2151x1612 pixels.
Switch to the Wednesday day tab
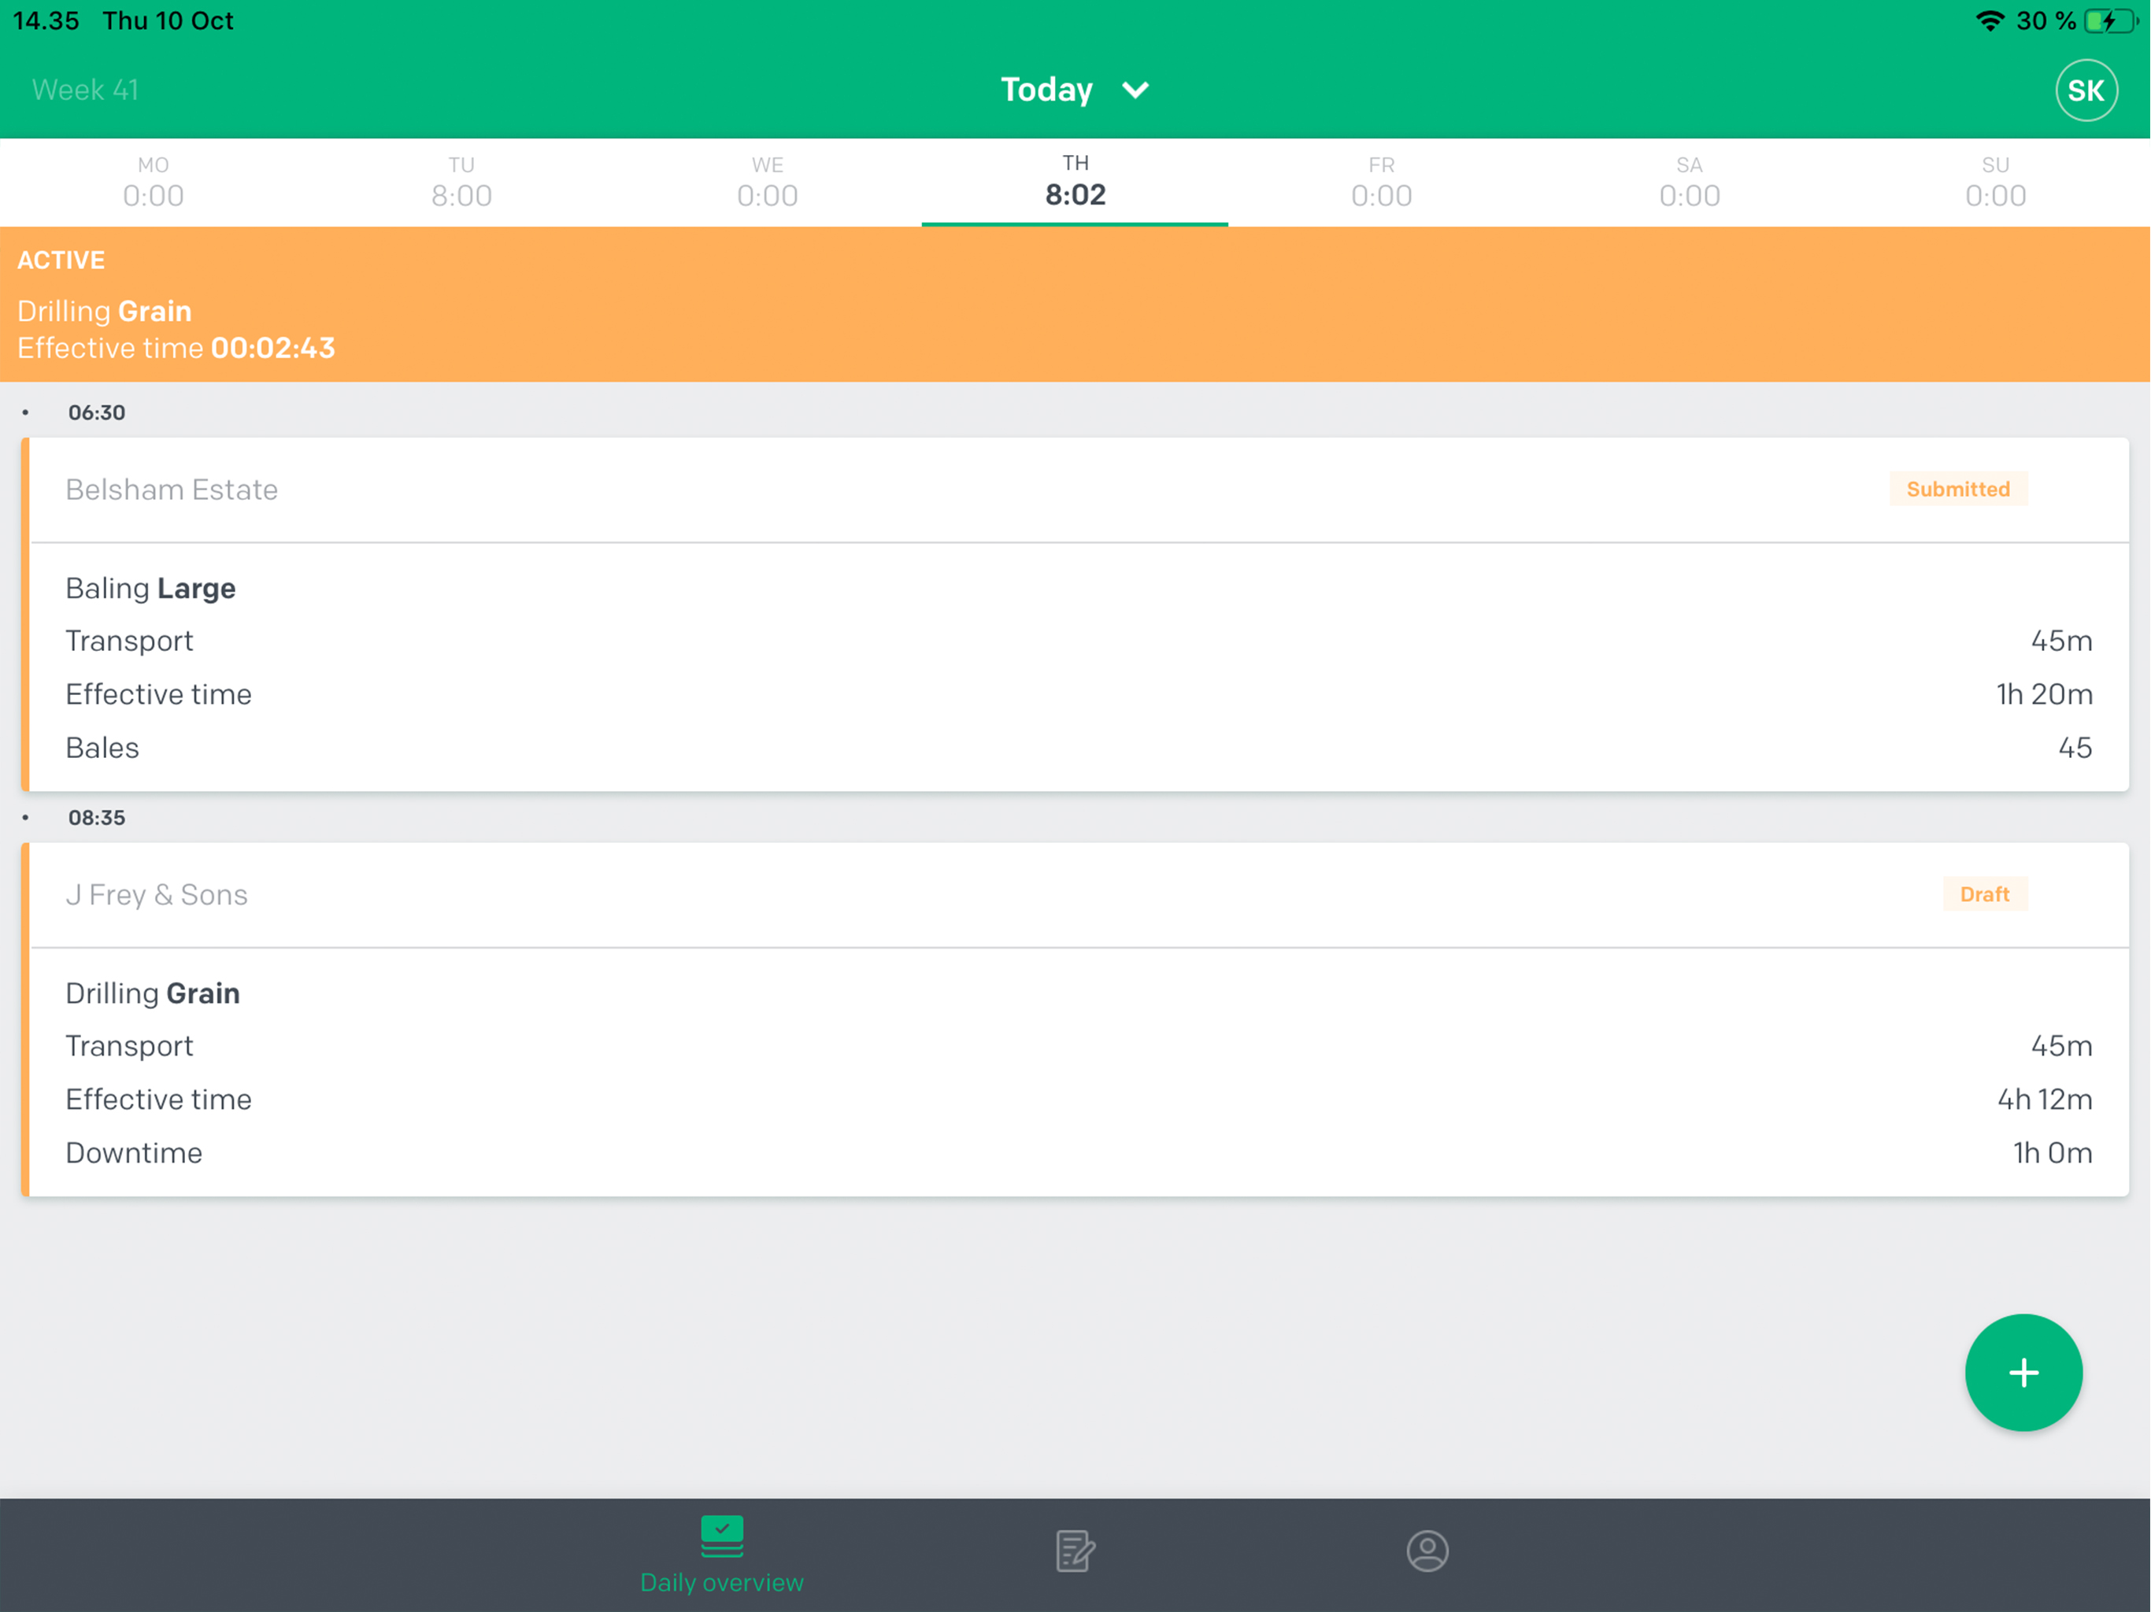[x=767, y=183]
